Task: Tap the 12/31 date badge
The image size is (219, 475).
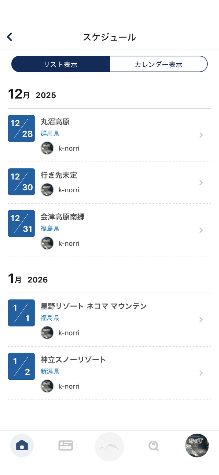Action: (21, 223)
